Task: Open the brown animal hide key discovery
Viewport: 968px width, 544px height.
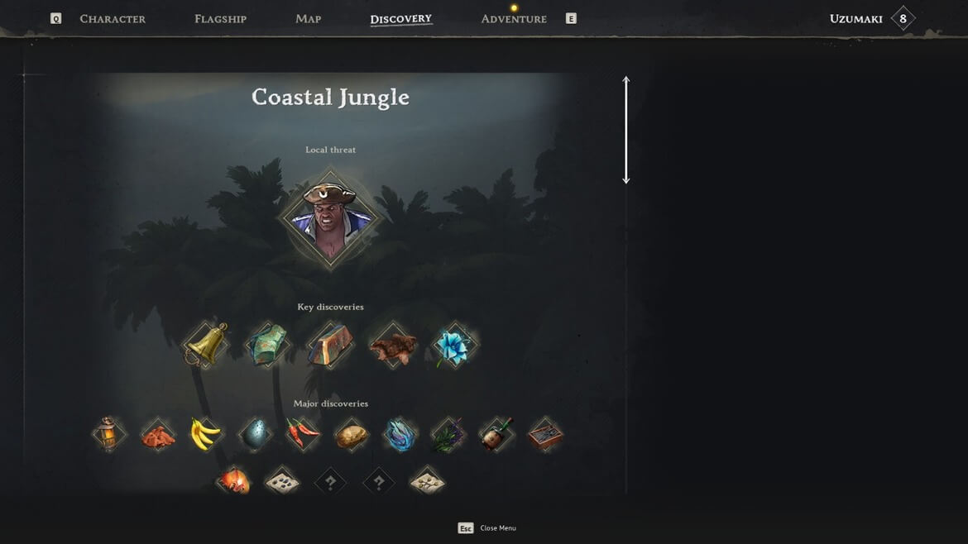Action: coord(393,346)
